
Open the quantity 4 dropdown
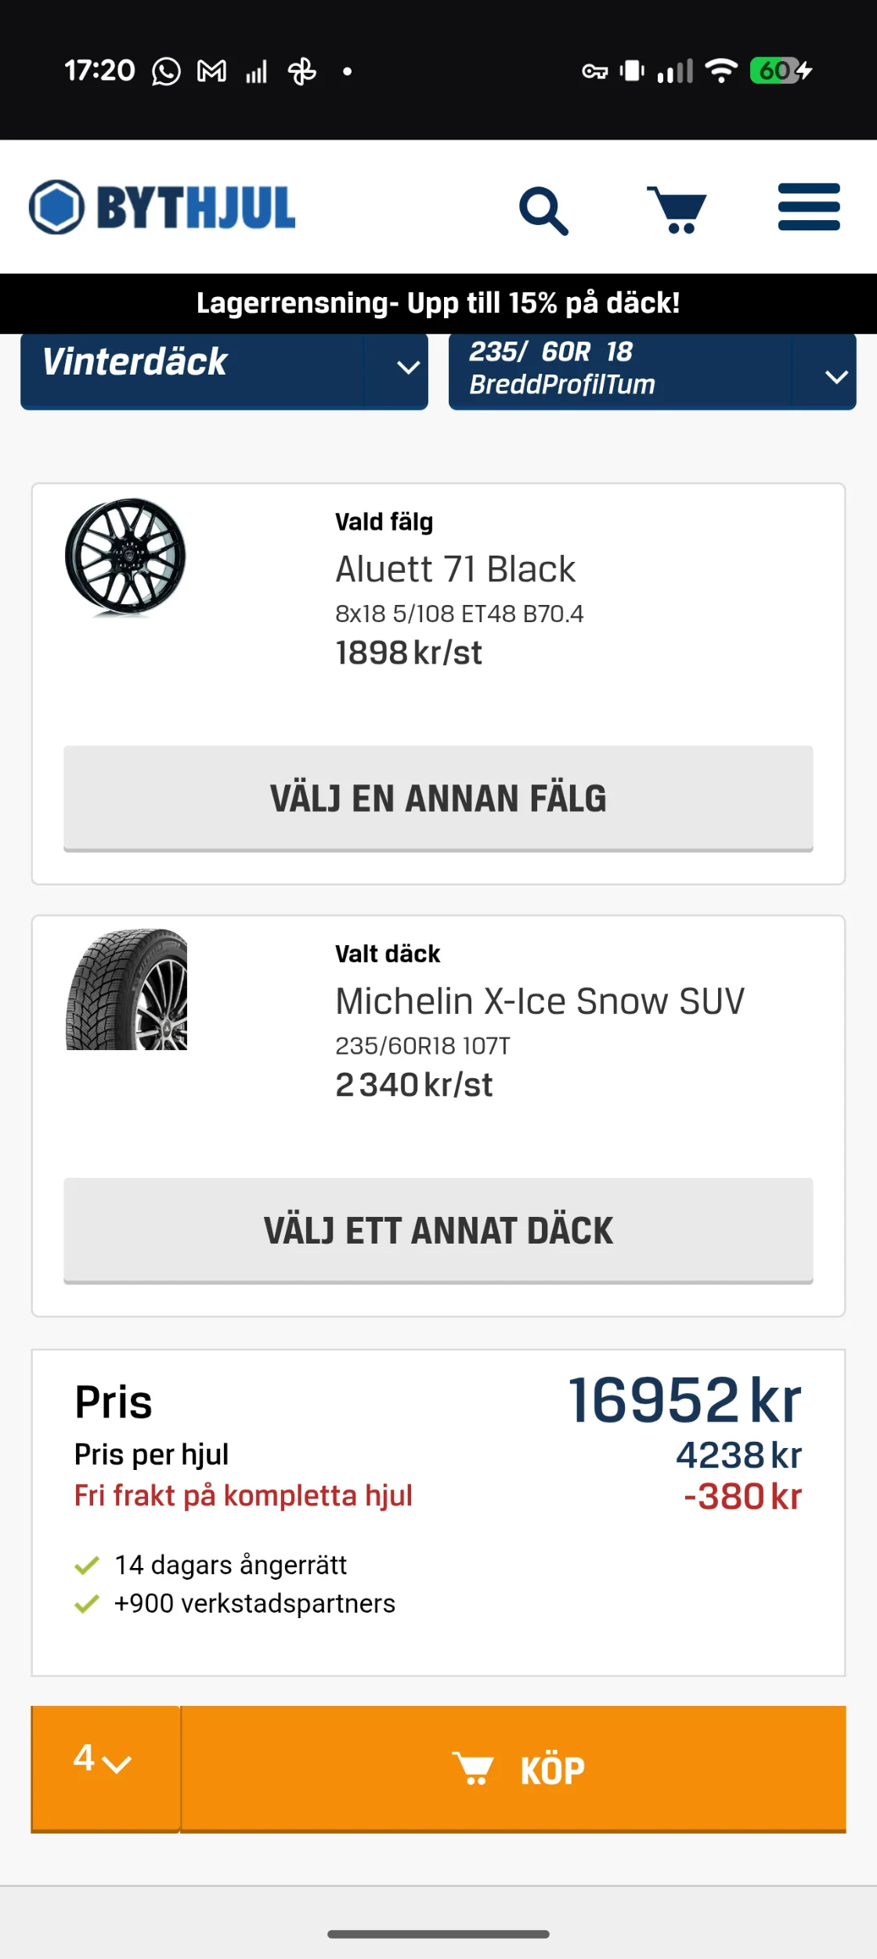tap(105, 1768)
